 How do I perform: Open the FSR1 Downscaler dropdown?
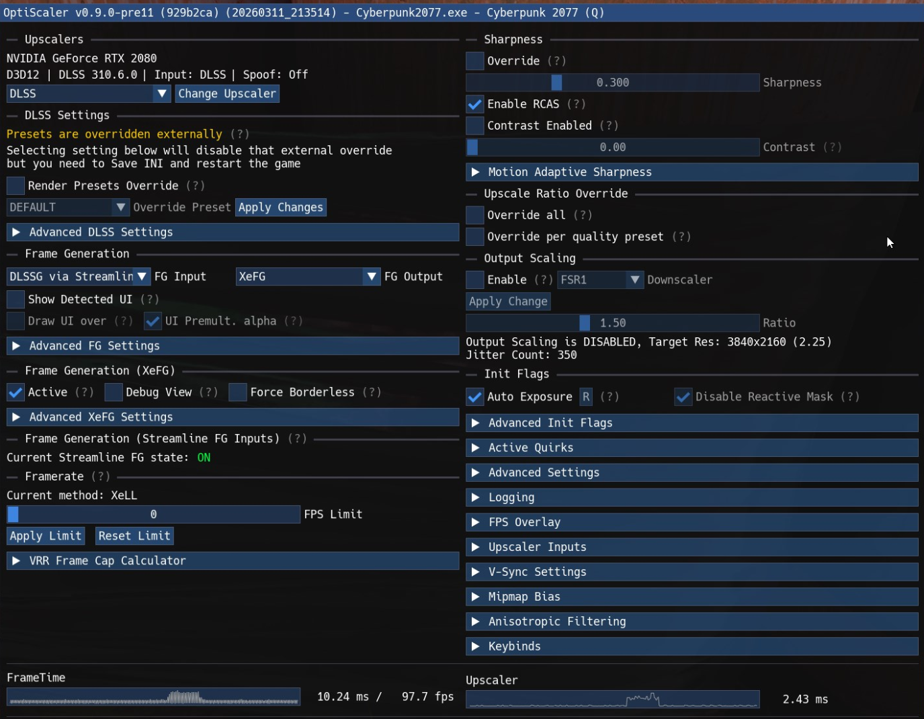coord(601,280)
